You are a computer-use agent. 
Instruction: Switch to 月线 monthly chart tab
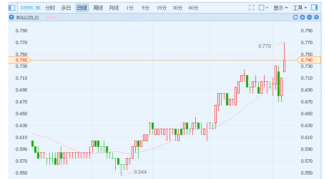(114, 8)
